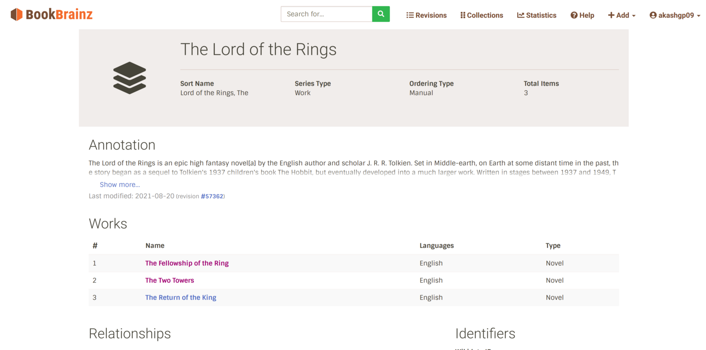Open the Statistics page
The image size is (706, 350).
[x=537, y=15]
